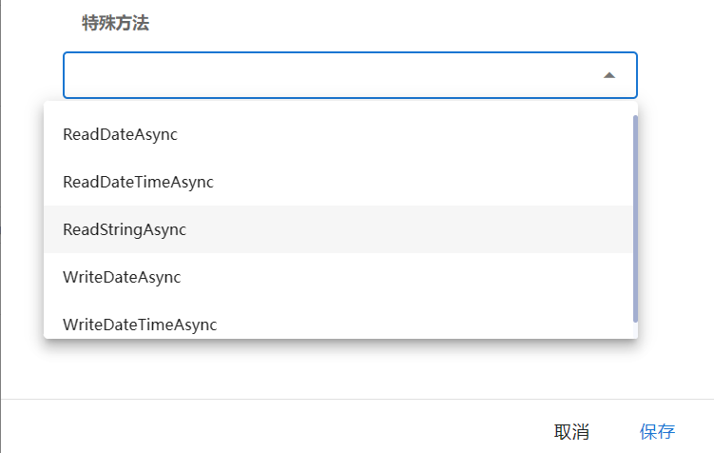Select ReadDateAsync from the list
714x453 pixels.
click(x=121, y=134)
